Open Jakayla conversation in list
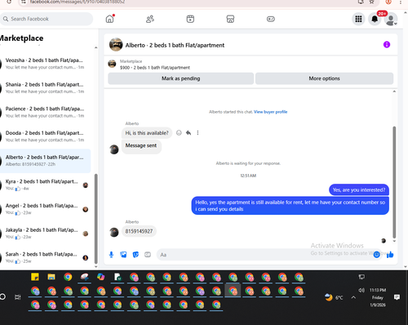Image resolution: width=408 pixels, height=325 pixels. point(45,233)
